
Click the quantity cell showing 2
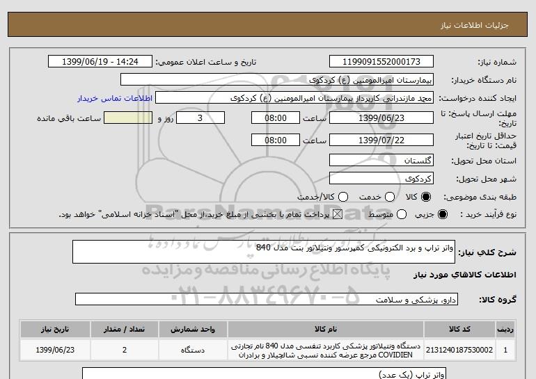(x=124, y=350)
